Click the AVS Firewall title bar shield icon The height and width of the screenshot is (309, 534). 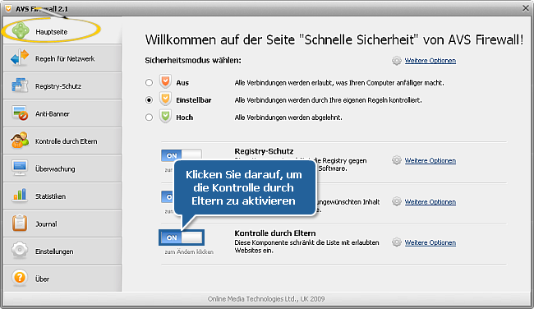click(x=8, y=8)
